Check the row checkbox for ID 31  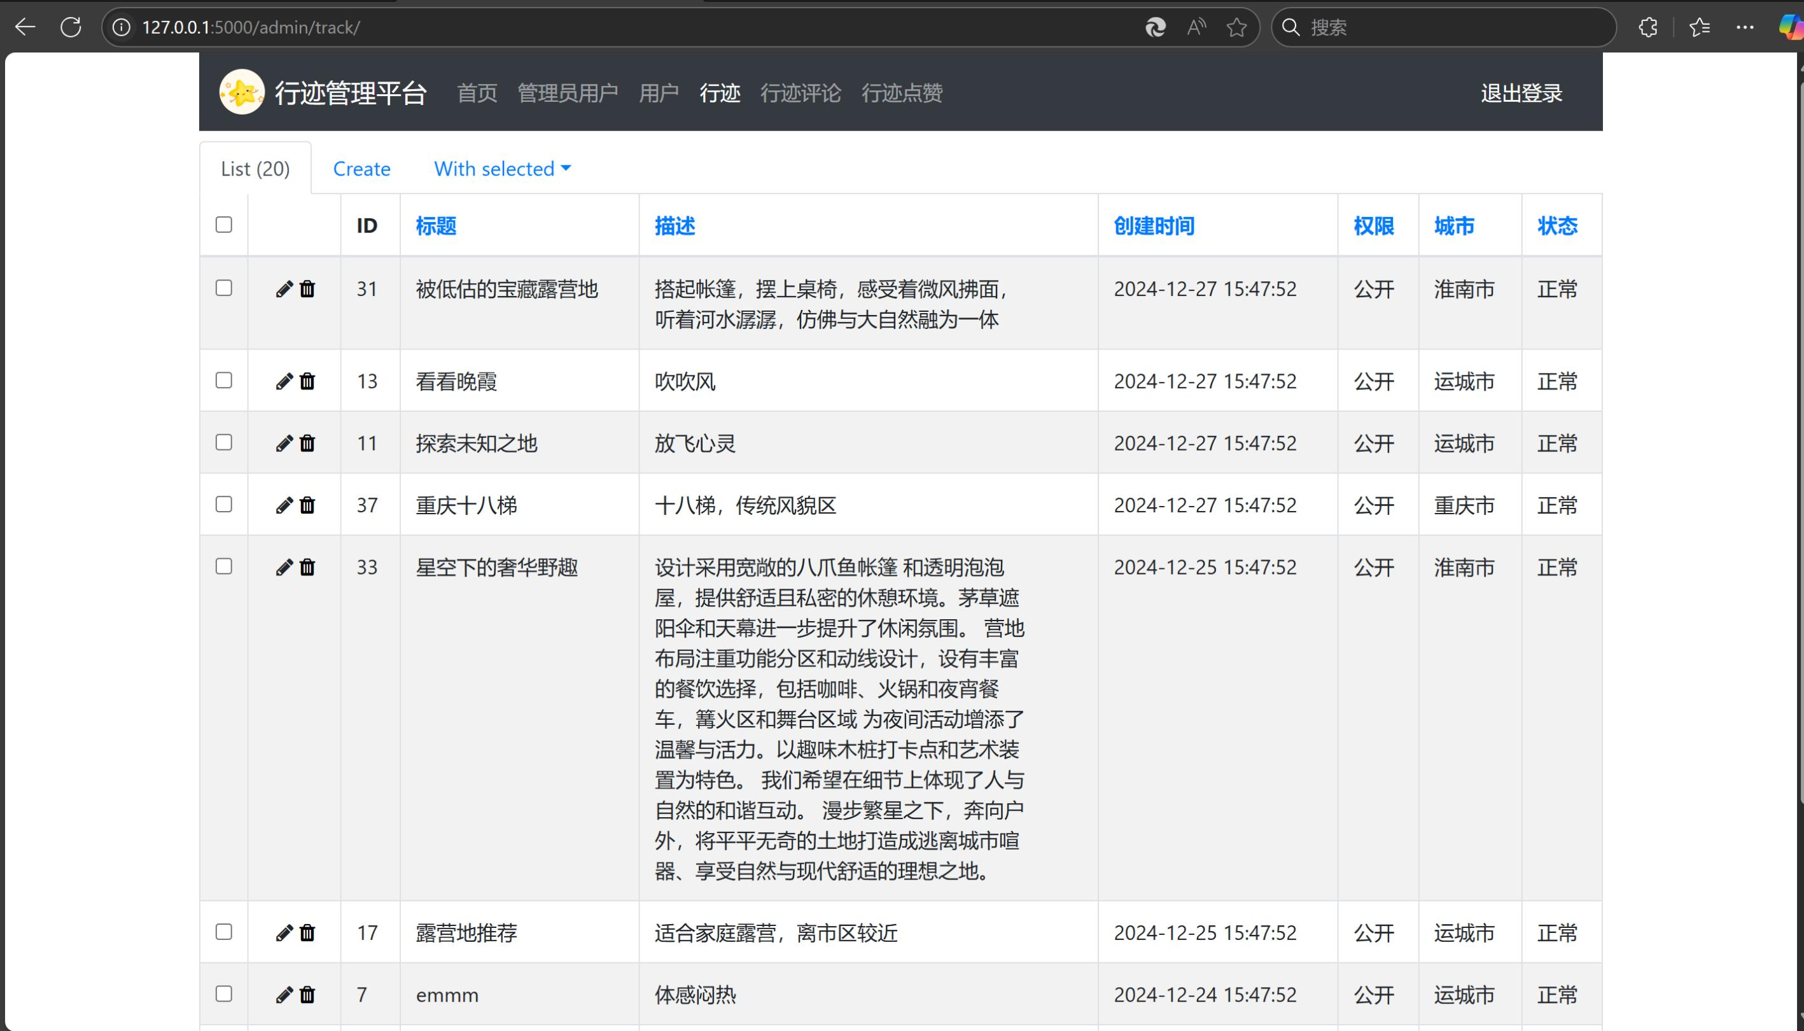tap(223, 288)
